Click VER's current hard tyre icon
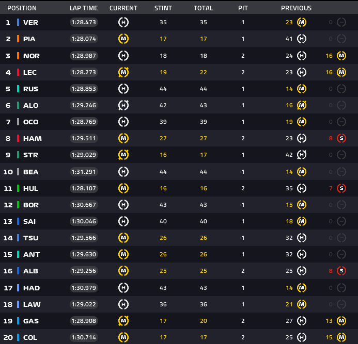 (x=123, y=22)
